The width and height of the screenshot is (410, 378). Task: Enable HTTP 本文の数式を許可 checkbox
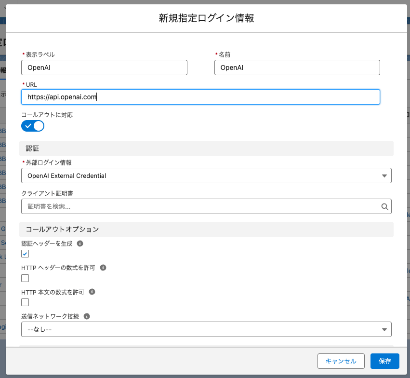[x=25, y=302]
